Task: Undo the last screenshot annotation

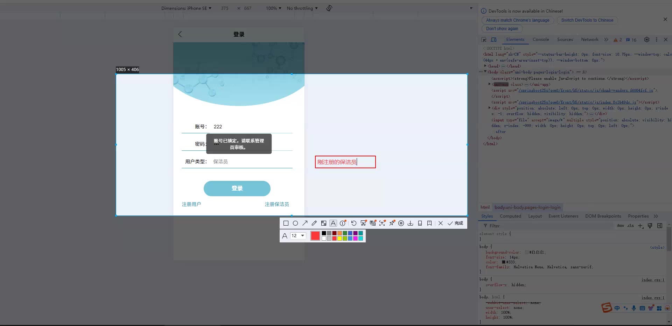Action: point(354,223)
